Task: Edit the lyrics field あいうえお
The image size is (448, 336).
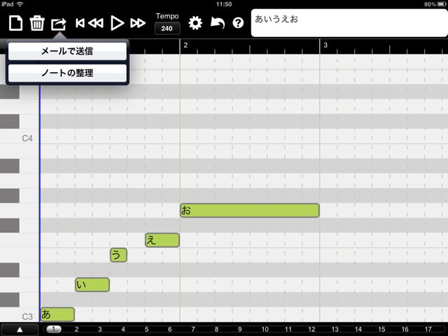Action: tap(349, 23)
